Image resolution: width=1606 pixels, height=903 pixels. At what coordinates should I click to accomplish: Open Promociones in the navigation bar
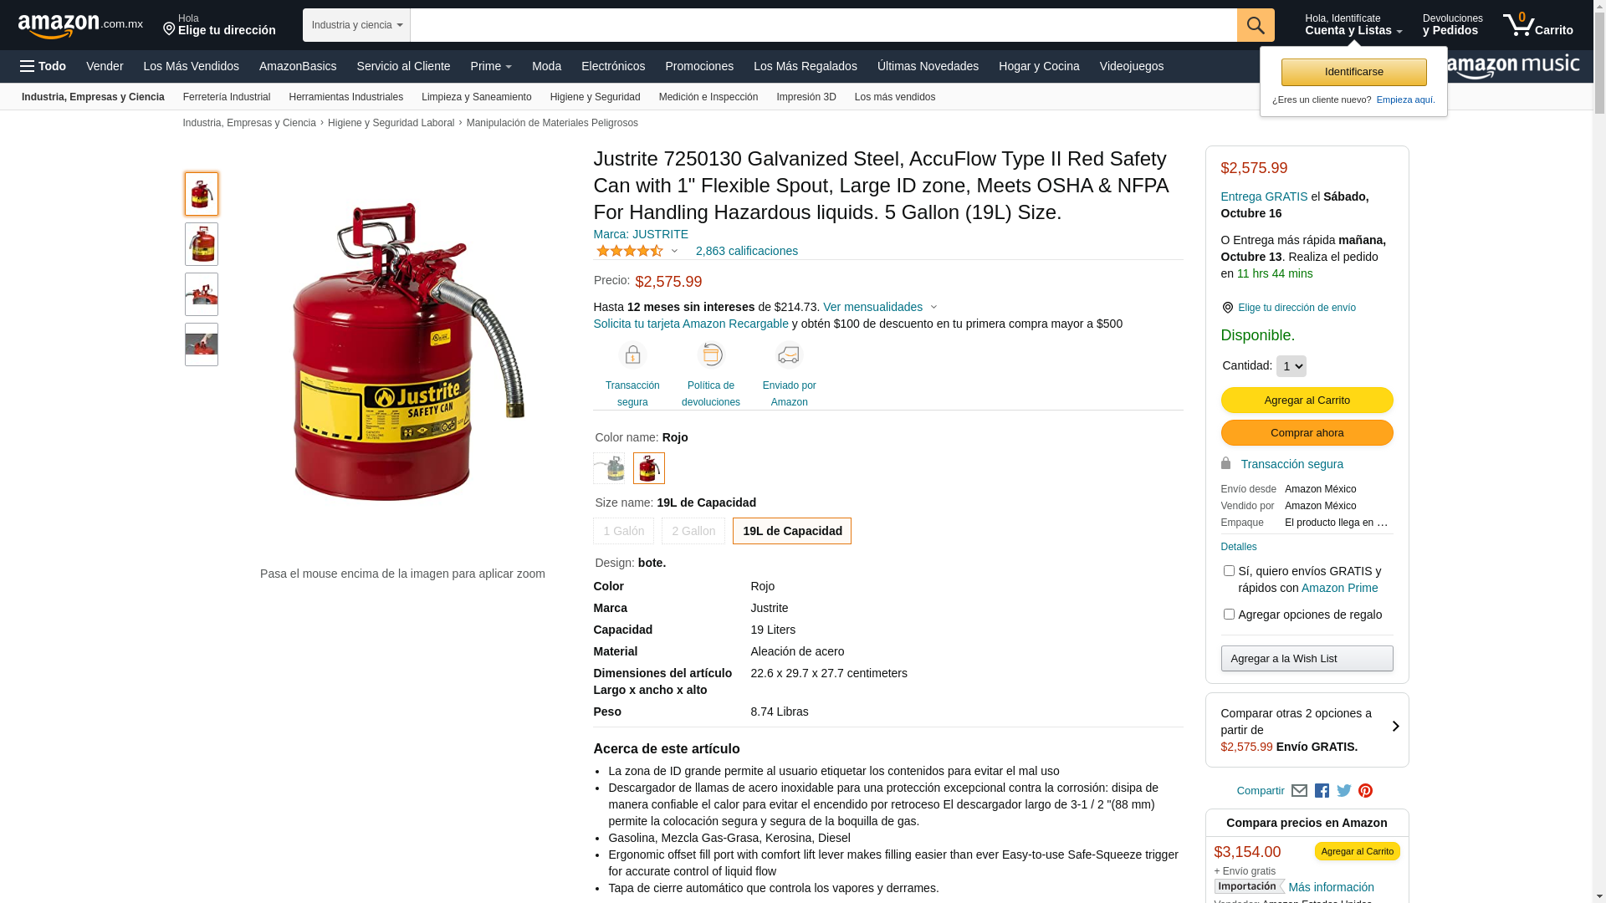click(x=699, y=66)
